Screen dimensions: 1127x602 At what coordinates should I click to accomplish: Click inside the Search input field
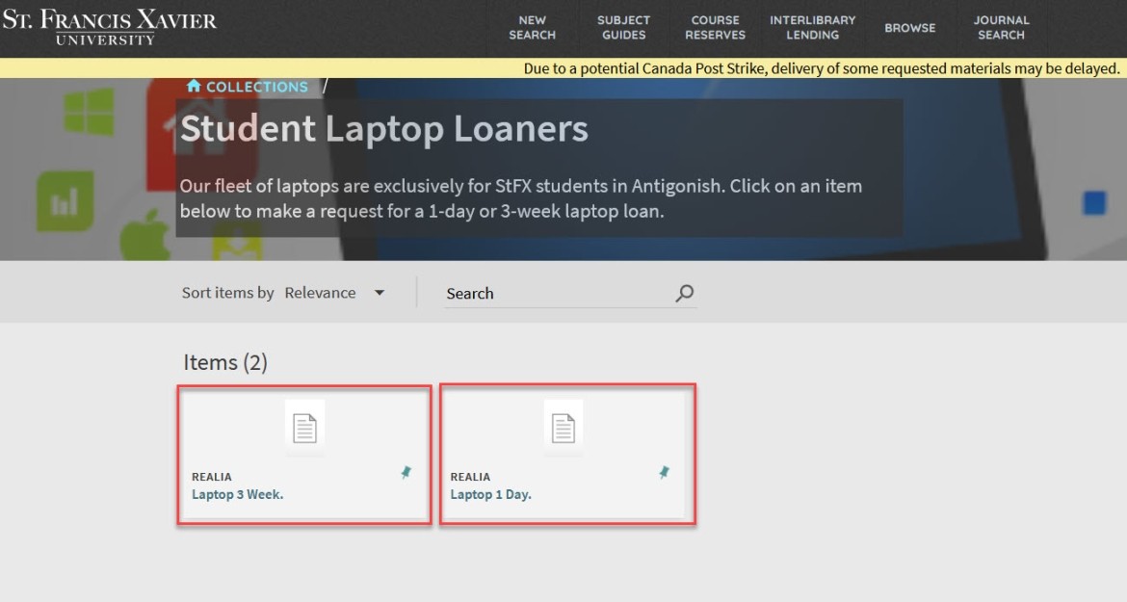click(x=539, y=292)
